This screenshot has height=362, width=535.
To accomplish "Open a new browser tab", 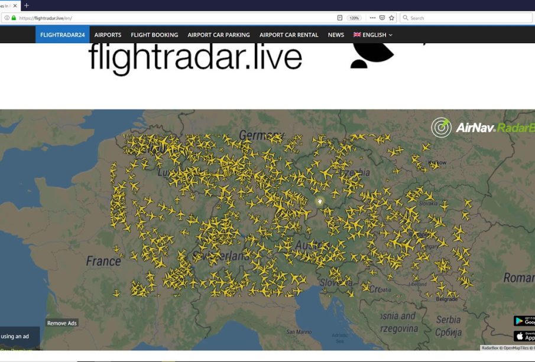I will (26, 5).
